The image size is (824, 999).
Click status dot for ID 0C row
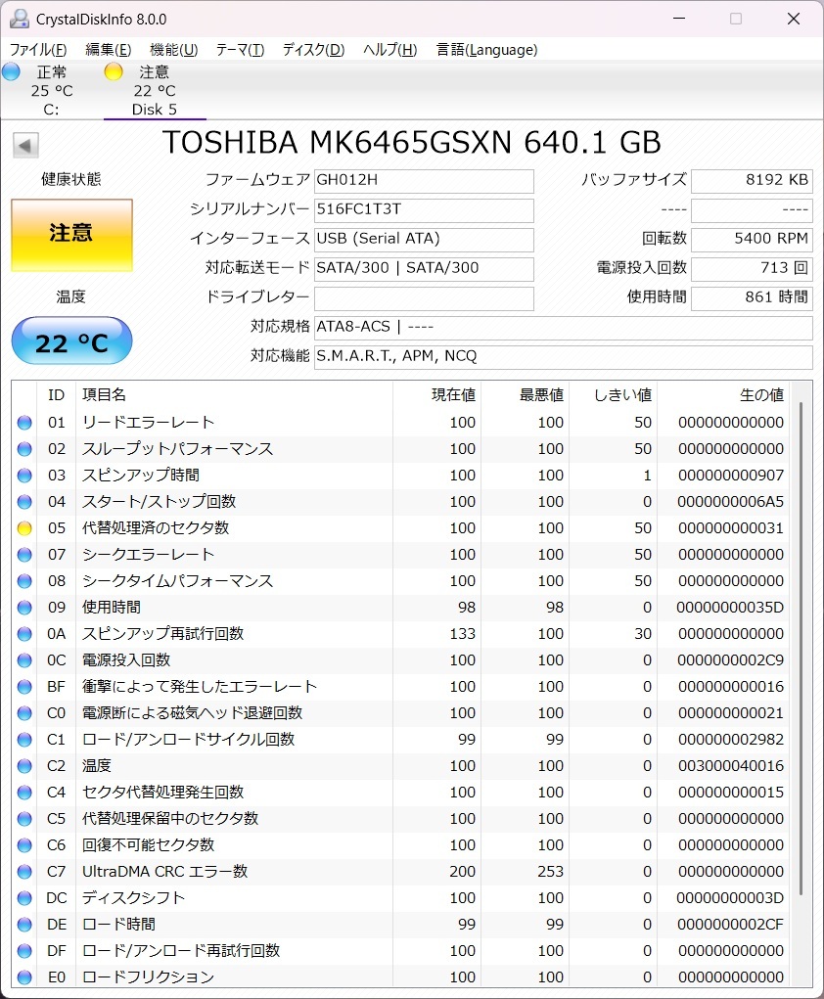click(24, 660)
